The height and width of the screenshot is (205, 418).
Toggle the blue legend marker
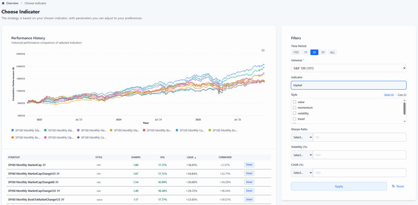coord(13,130)
